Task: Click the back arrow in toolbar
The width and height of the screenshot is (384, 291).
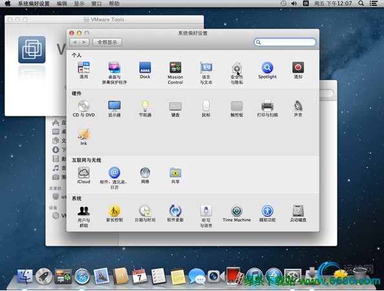Action: (x=74, y=42)
